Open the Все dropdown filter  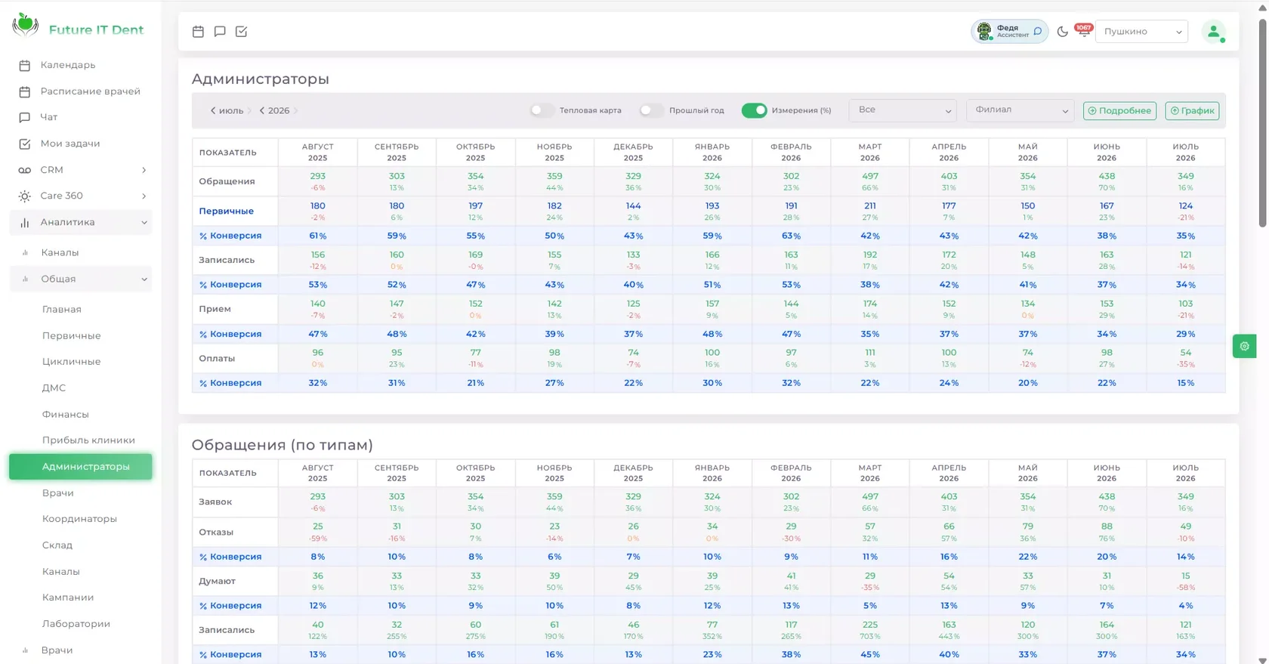pyautogui.click(x=903, y=110)
